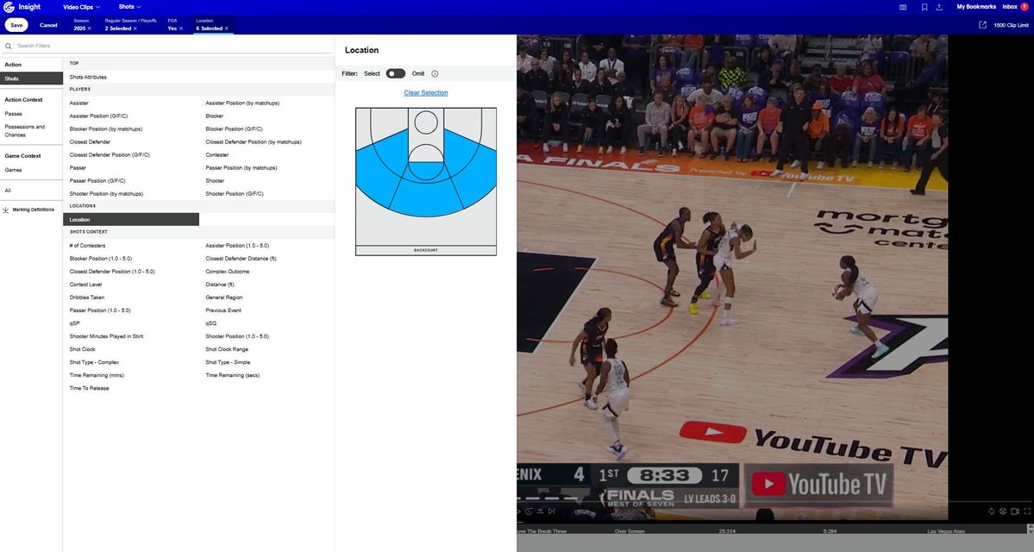Image resolution: width=1034 pixels, height=552 pixels.
Task: Open My Bookmarks
Action: pyautogui.click(x=976, y=7)
